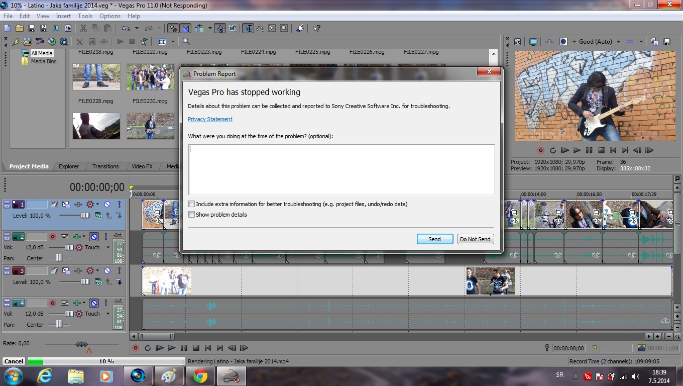
Task: Select the Zoom Edit tool in the toolbar
Action: (x=284, y=28)
